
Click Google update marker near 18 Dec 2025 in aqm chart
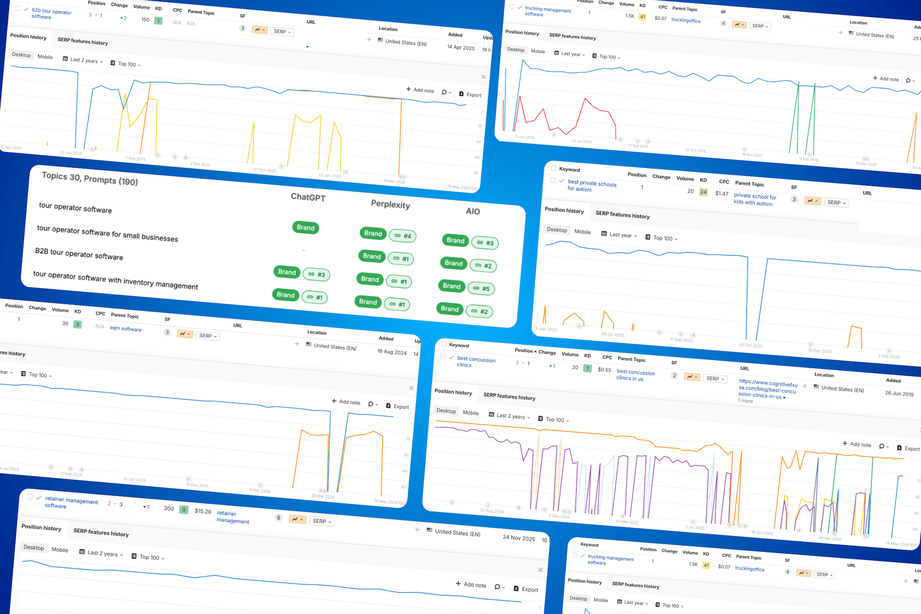[x=188, y=479]
